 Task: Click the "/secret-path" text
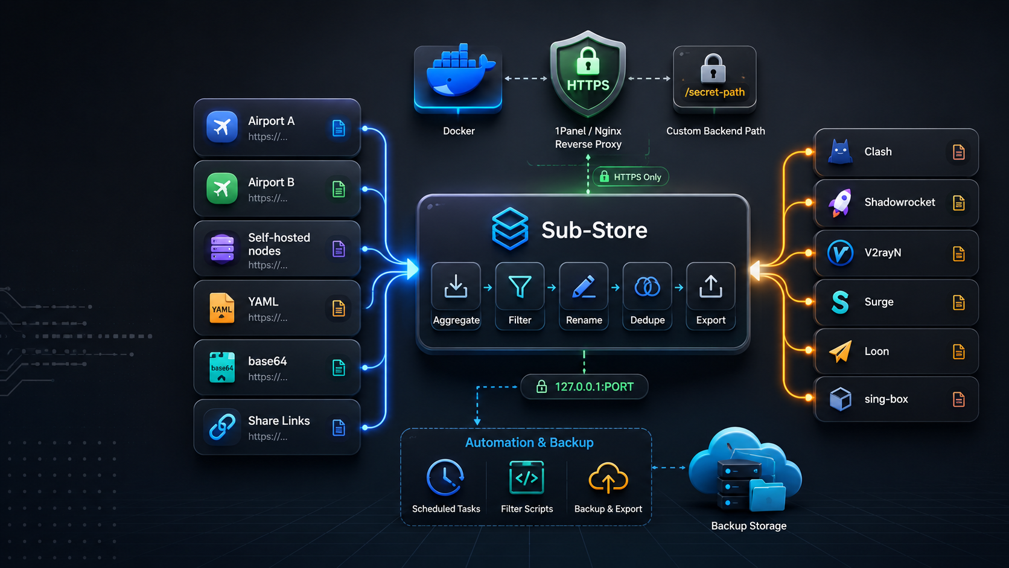coord(715,92)
